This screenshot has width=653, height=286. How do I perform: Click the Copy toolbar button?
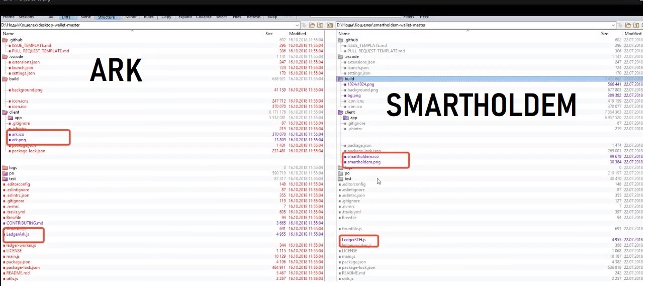[x=166, y=17]
